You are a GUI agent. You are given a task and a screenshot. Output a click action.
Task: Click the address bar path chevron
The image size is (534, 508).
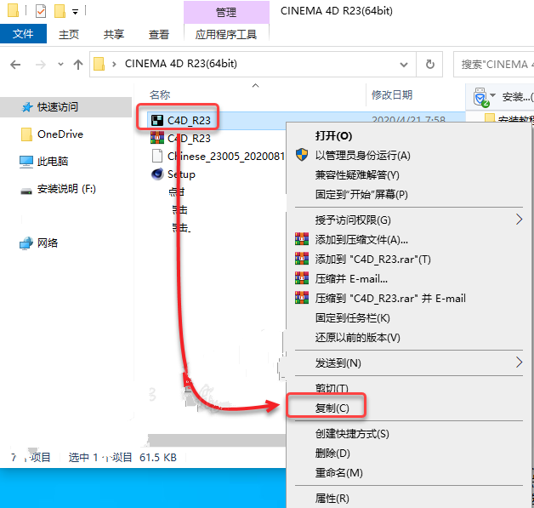pos(114,64)
